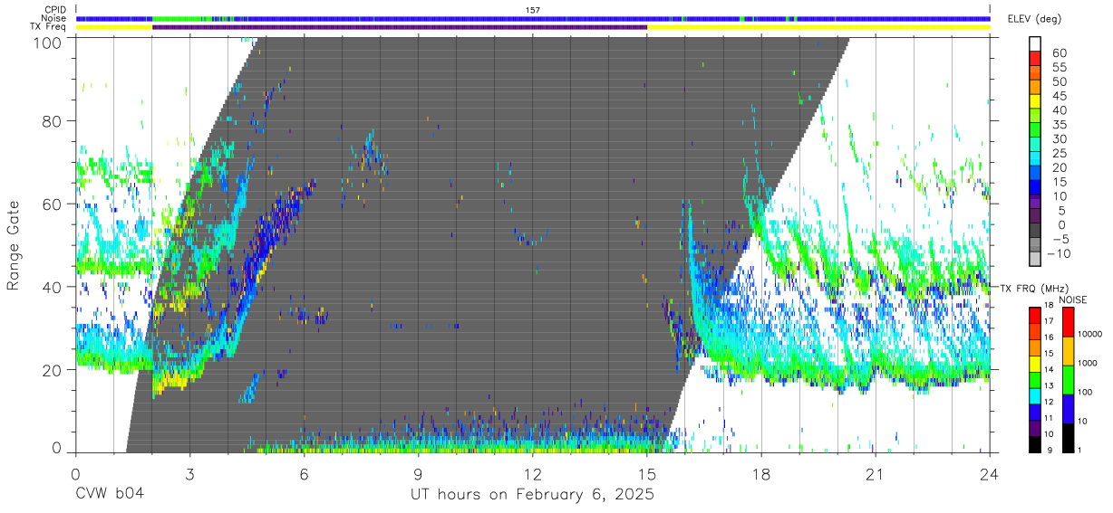
Task: Click the UT hour tick label 18
Action: pos(761,474)
